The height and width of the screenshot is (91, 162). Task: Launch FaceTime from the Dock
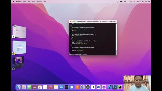pyautogui.click(x=29, y=87)
